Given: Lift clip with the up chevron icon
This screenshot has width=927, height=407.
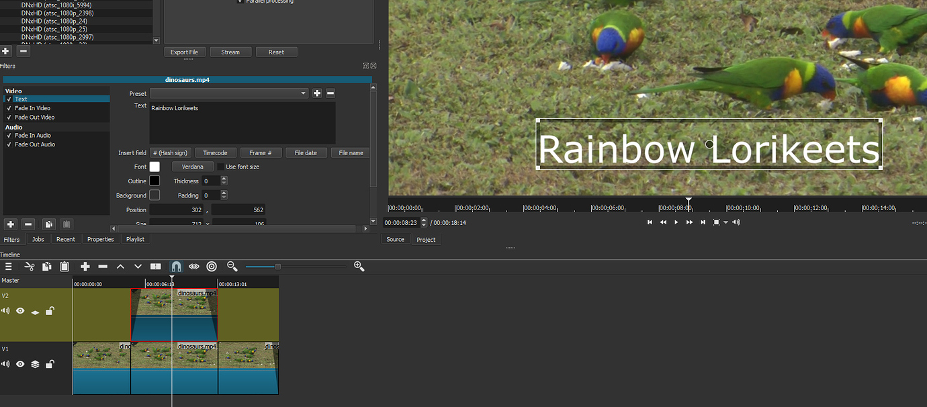Looking at the screenshot, I should tap(120, 267).
